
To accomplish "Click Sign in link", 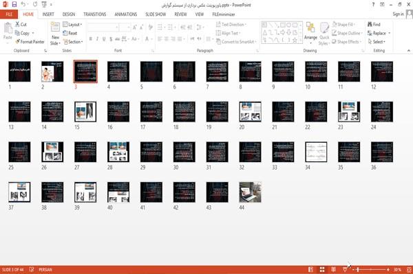I will [x=398, y=14].
